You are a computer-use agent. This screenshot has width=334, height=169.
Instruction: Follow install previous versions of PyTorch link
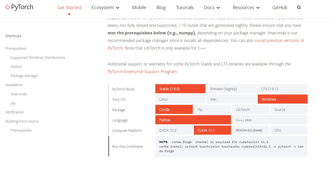(x=279, y=40)
